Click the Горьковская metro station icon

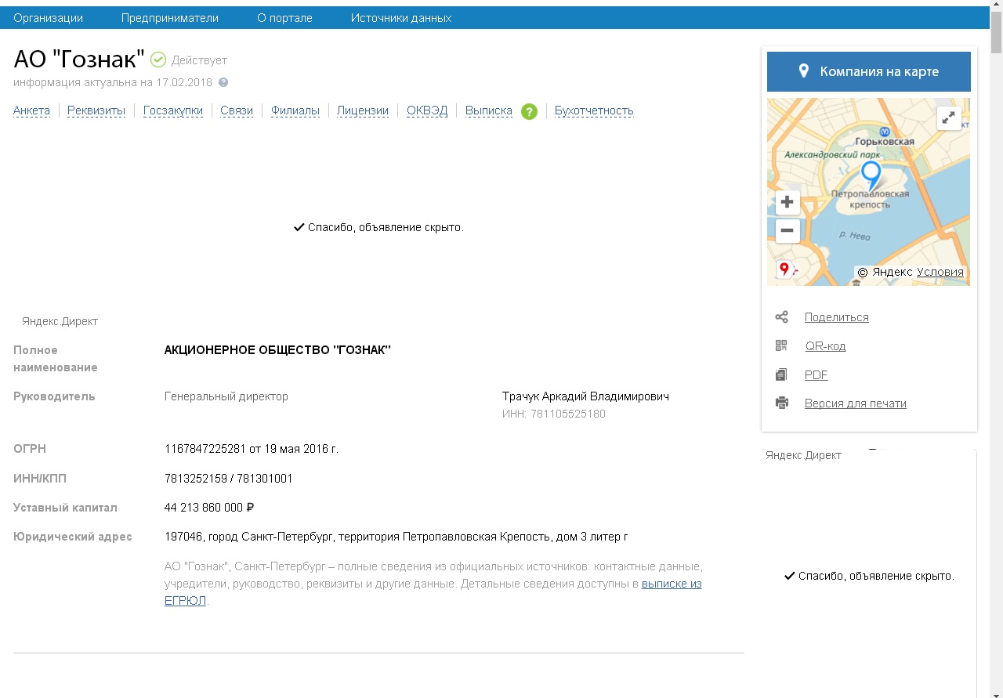[x=885, y=132]
